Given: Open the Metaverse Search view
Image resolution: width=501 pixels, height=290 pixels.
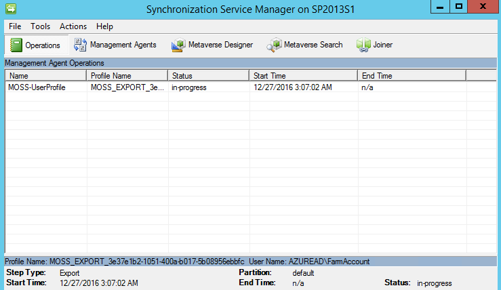Looking at the screenshot, I should [x=305, y=45].
